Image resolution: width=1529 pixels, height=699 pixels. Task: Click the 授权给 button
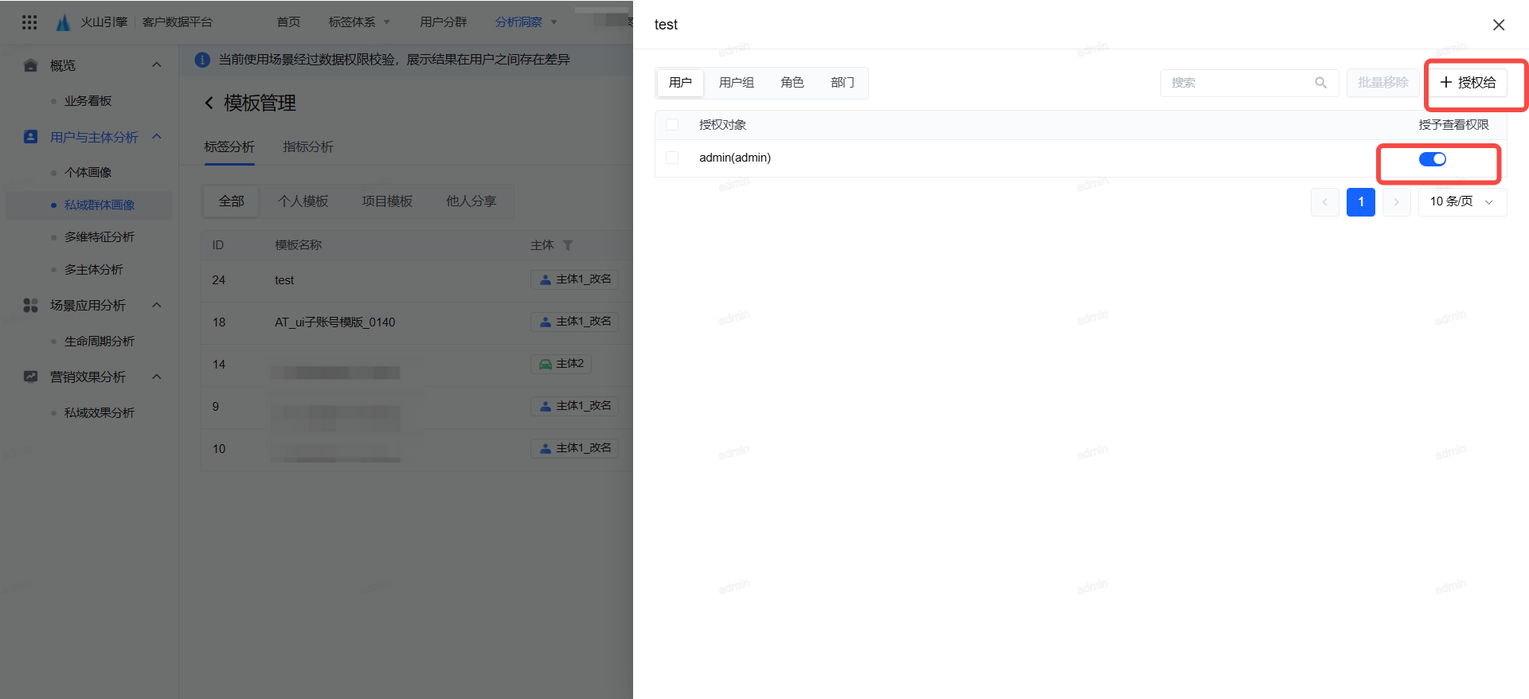1468,83
